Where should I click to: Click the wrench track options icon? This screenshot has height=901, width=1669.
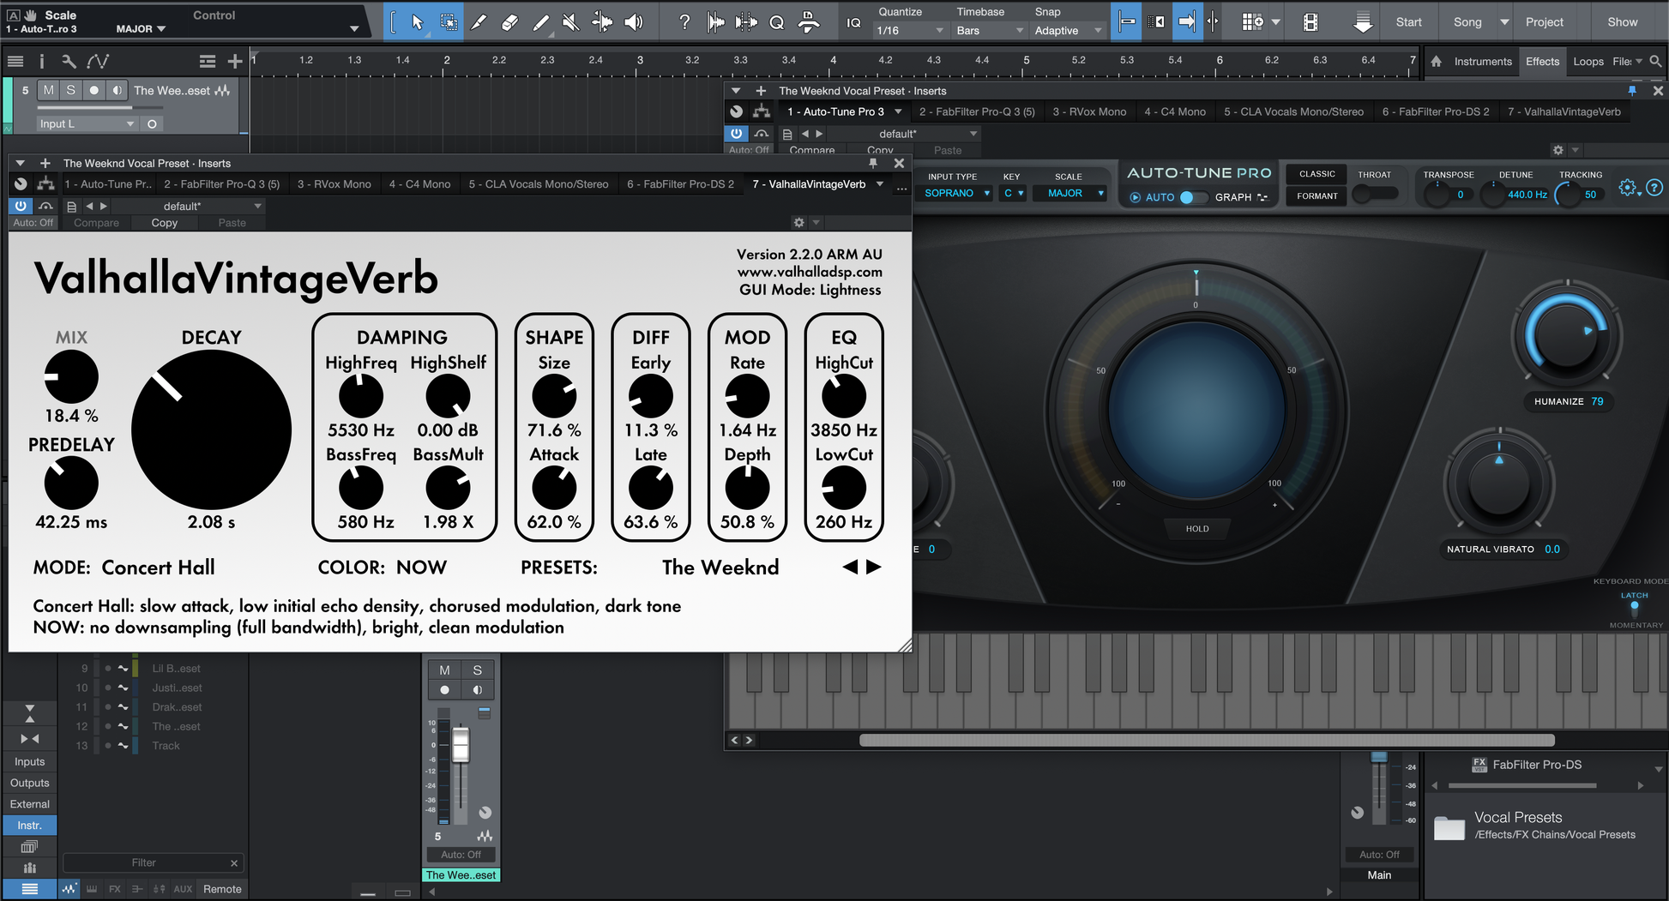69,61
